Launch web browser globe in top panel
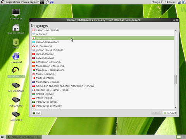The image size is (186, 139). 52,2
